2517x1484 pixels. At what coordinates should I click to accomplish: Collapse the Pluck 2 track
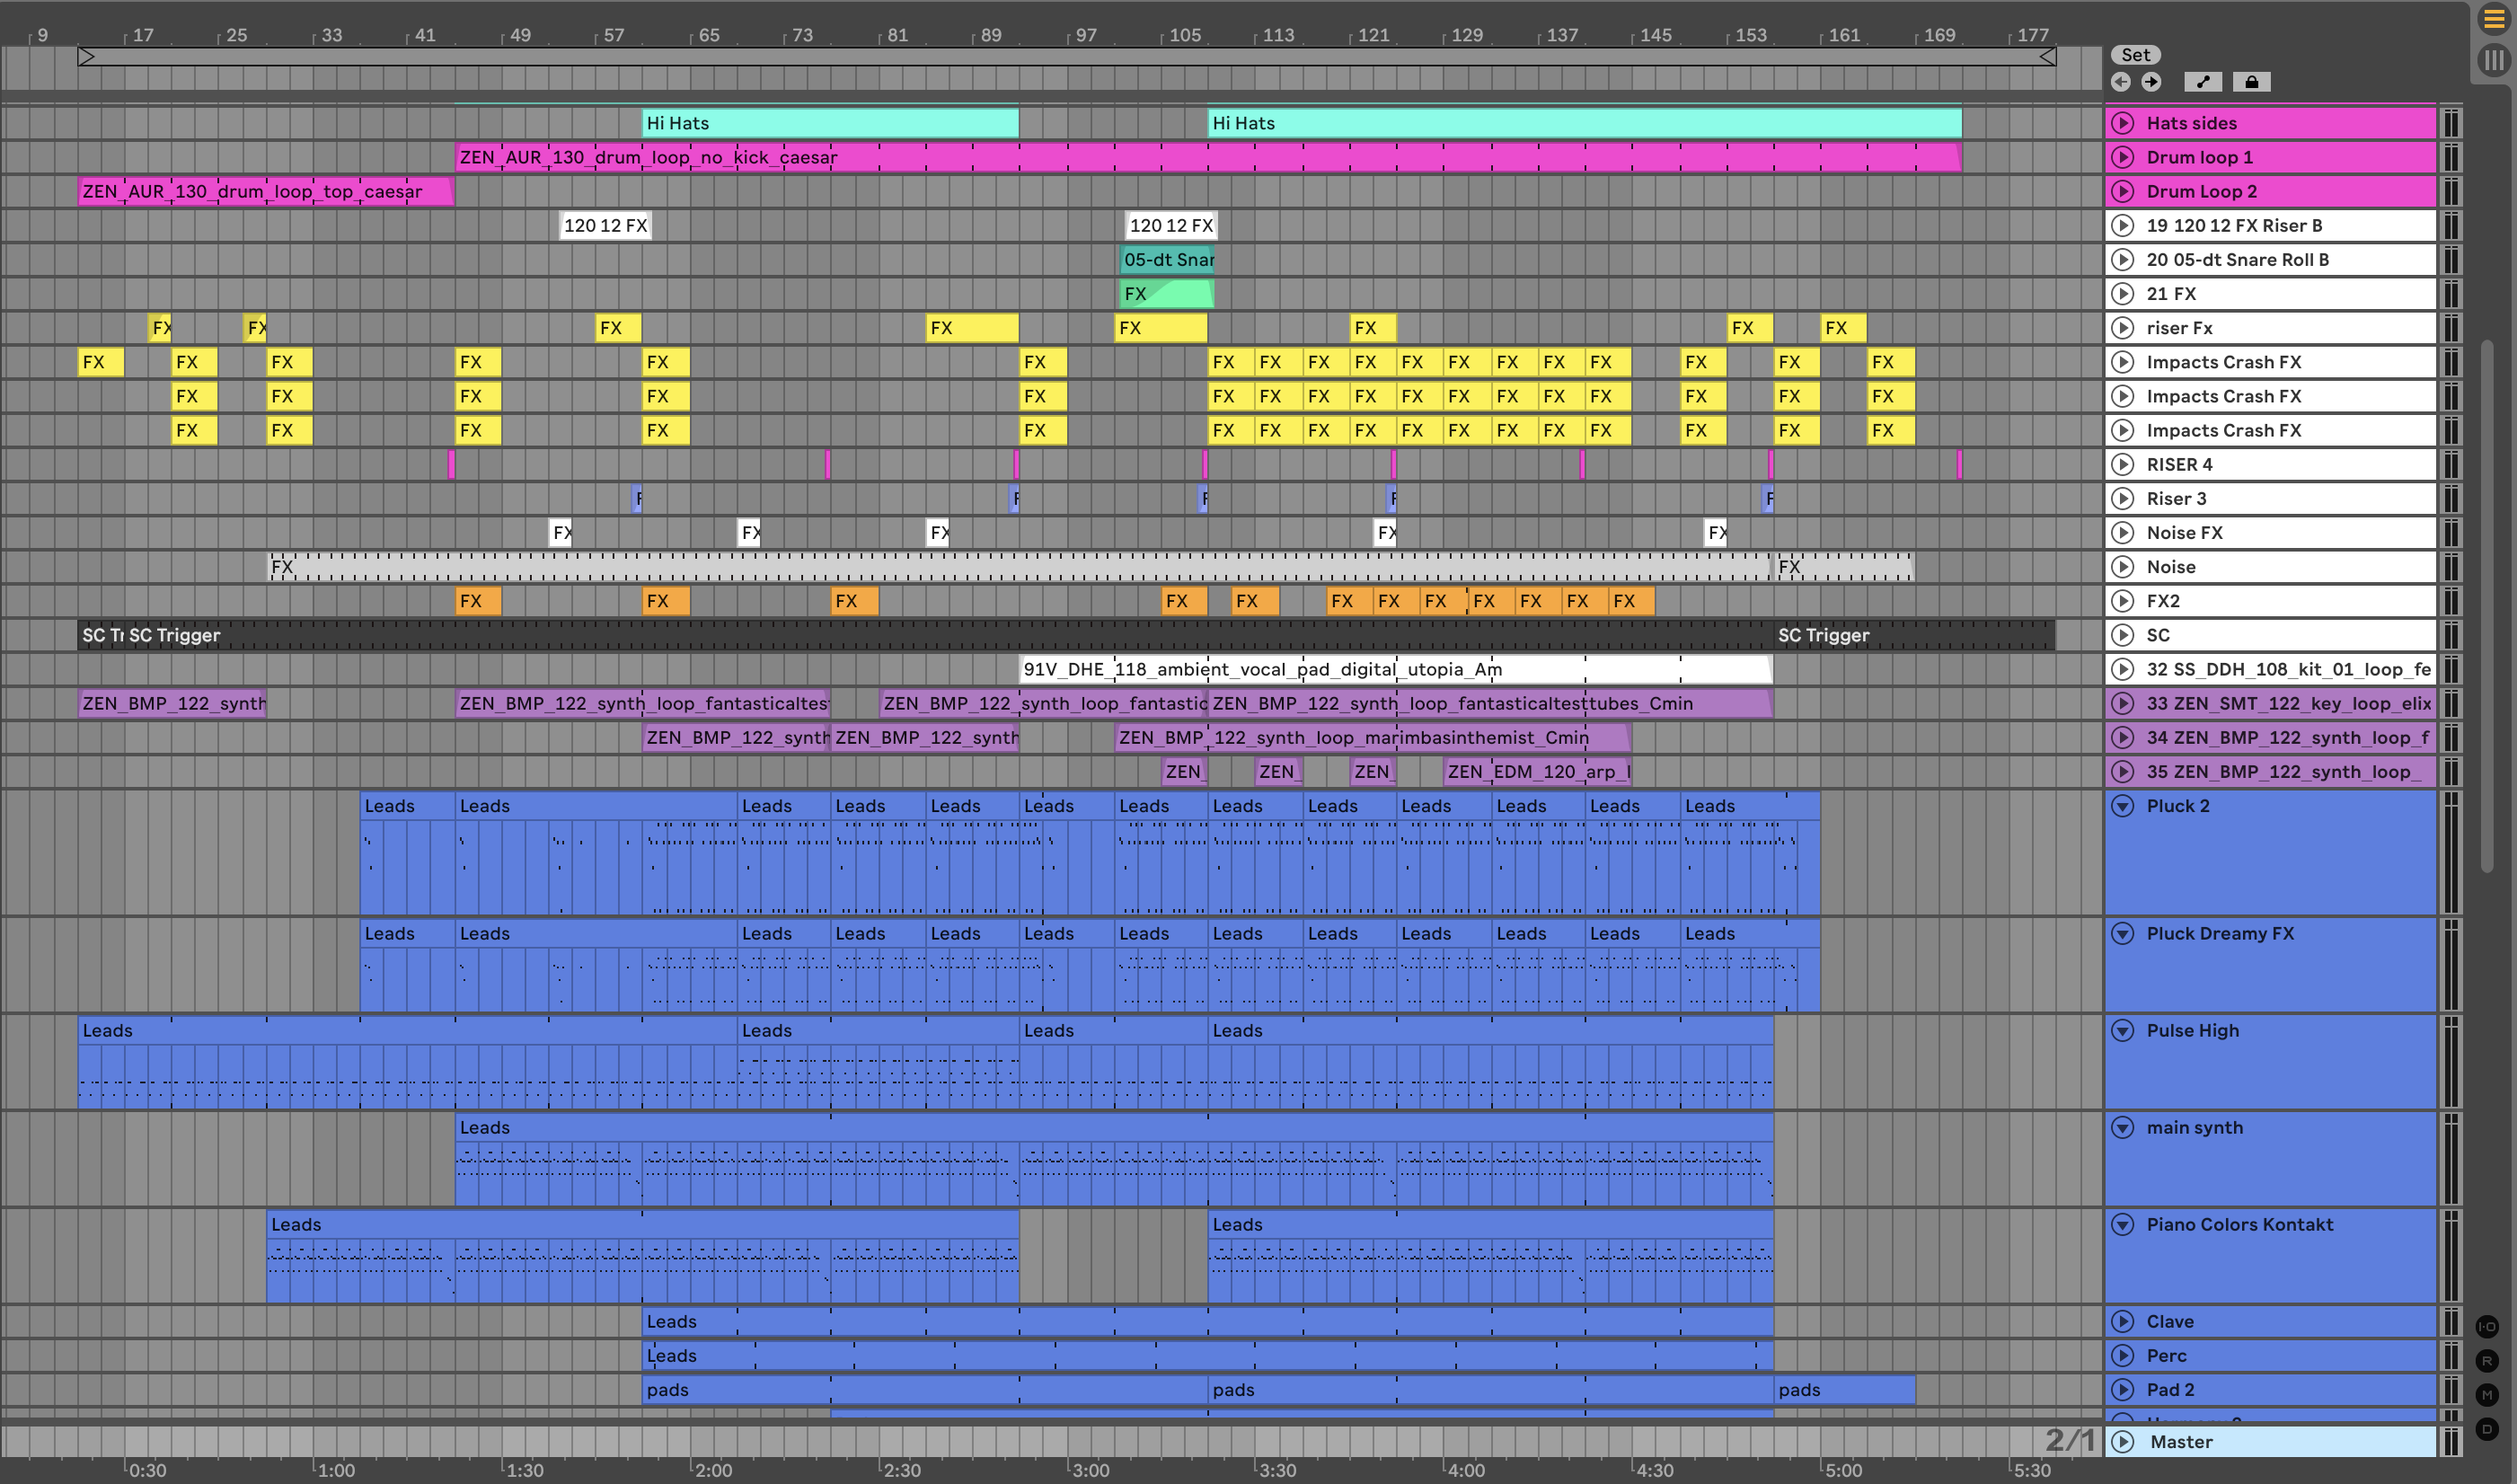[2122, 806]
